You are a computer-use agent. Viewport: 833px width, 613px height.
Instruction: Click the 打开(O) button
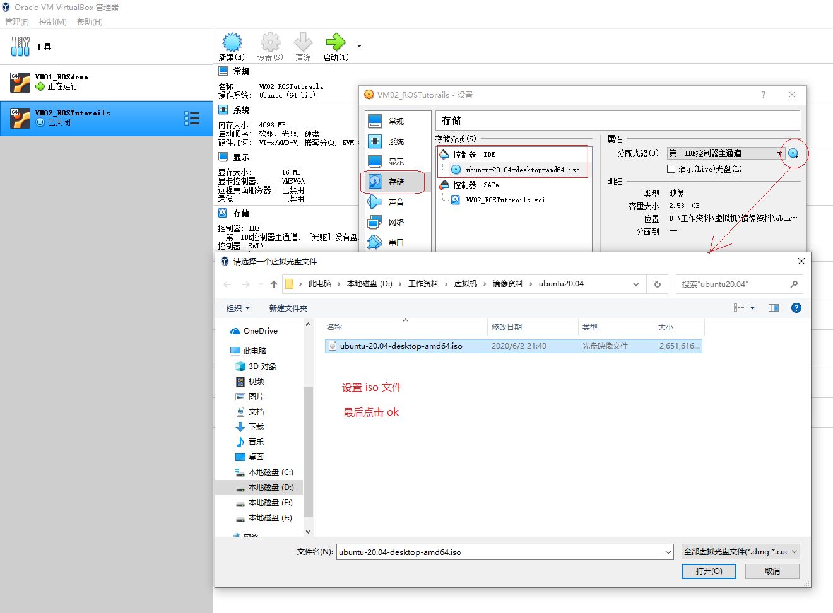tap(709, 571)
